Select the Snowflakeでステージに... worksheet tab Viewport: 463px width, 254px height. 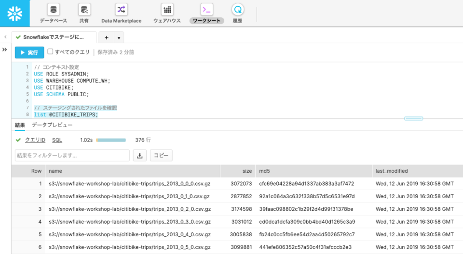(54, 37)
